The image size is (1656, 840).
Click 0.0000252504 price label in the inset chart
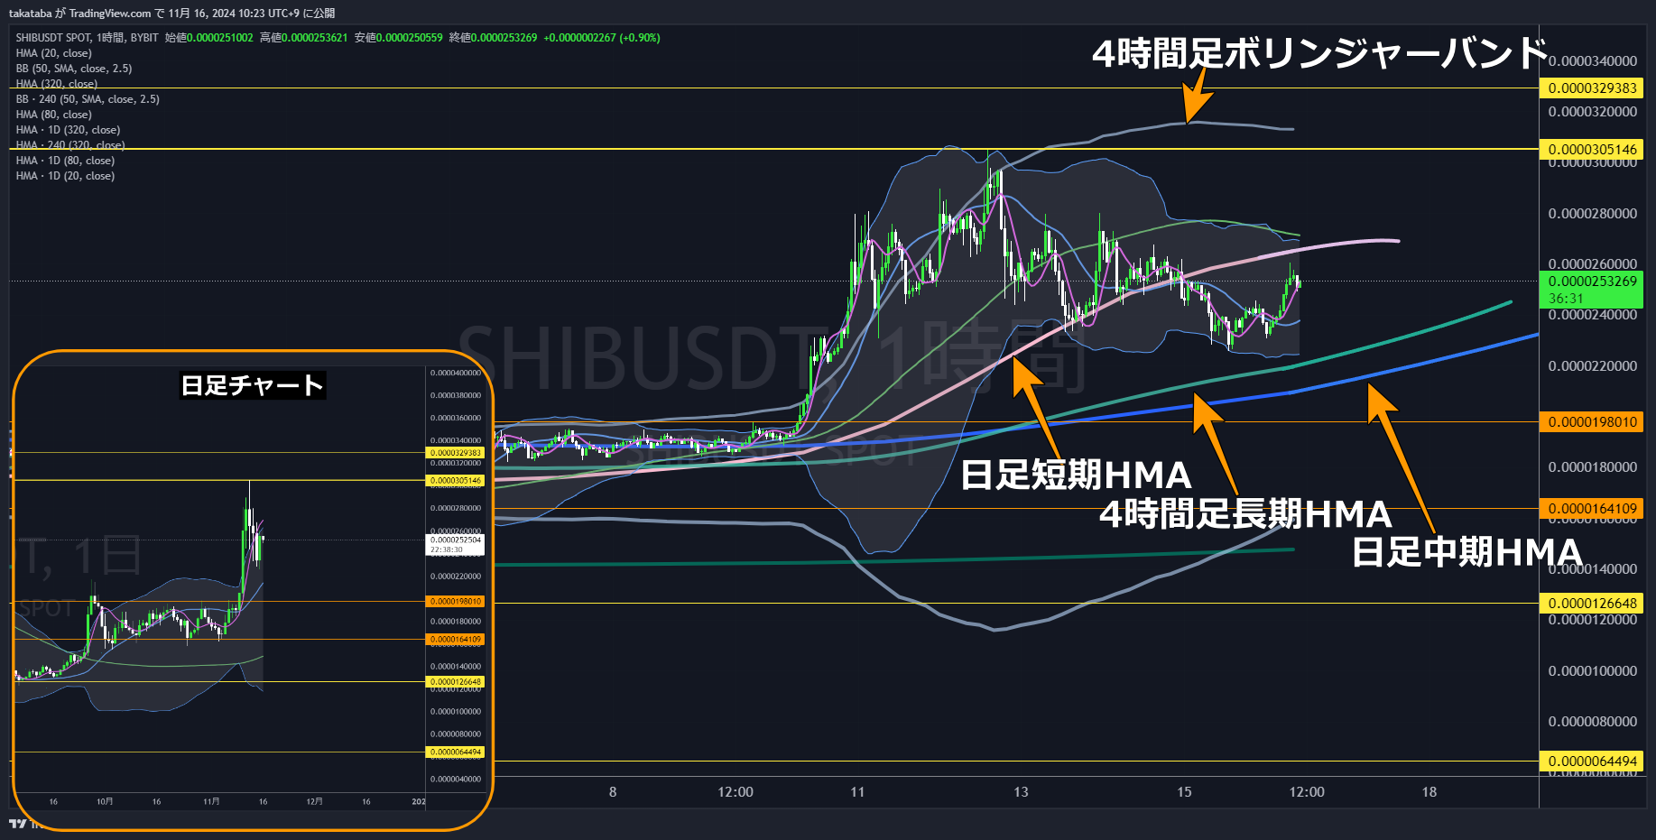click(x=456, y=540)
